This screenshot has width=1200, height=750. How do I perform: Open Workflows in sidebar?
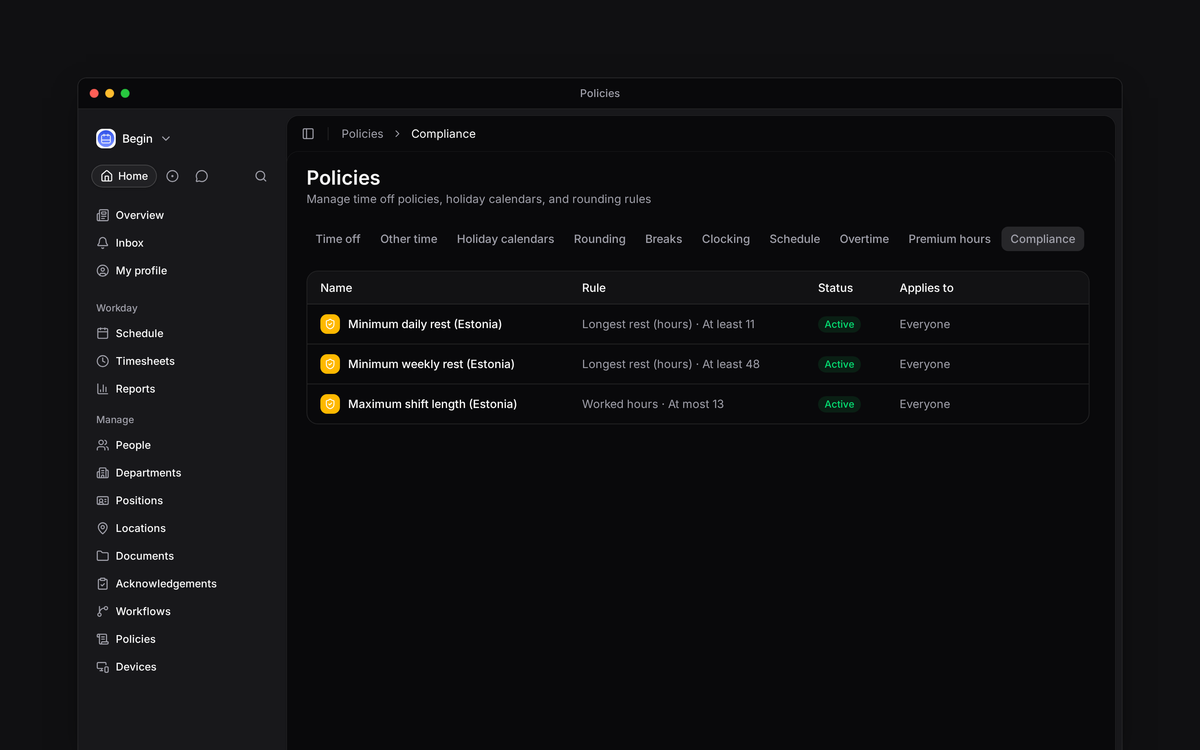(143, 611)
